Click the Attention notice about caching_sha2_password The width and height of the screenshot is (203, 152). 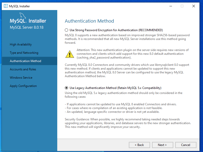click(132, 54)
